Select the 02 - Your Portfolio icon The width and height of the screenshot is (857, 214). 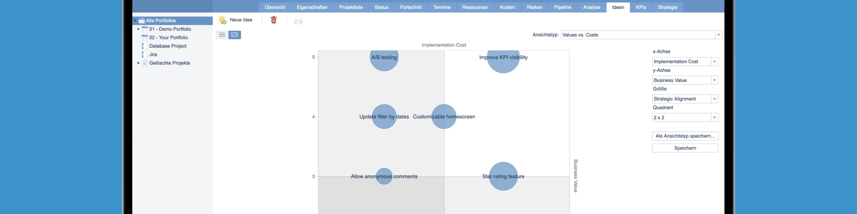tap(145, 37)
